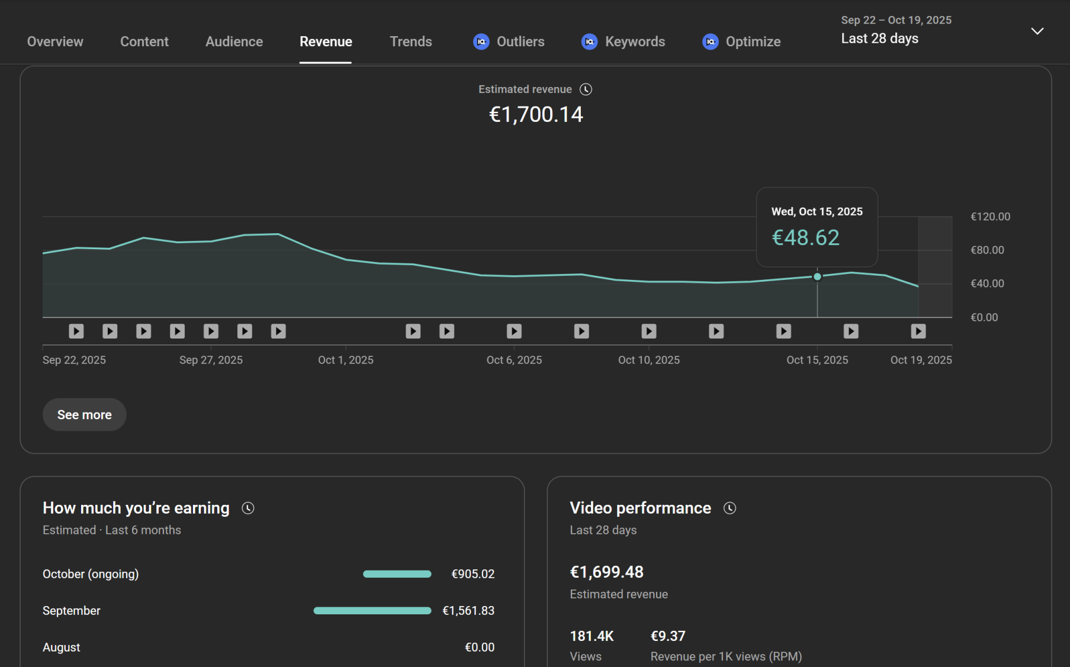Viewport: 1070px width, 667px height.
Task: Open the Audience tab
Action: pyautogui.click(x=234, y=41)
